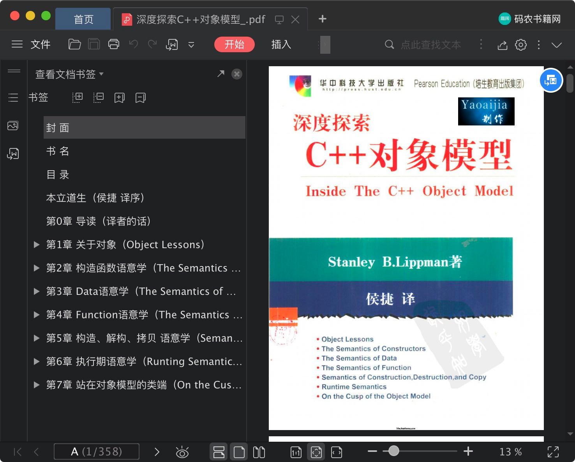
Task: Click the add bookmark icon
Action: point(119,97)
